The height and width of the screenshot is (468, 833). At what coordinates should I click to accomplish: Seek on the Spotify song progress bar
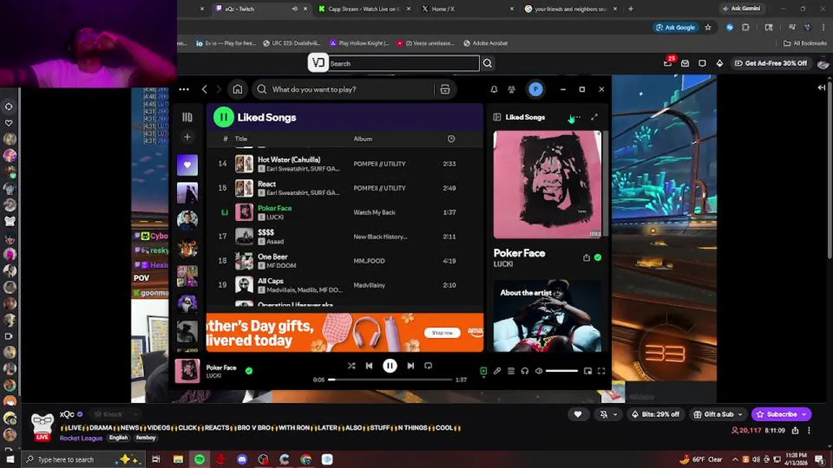pyautogui.click(x=389, y=380)
